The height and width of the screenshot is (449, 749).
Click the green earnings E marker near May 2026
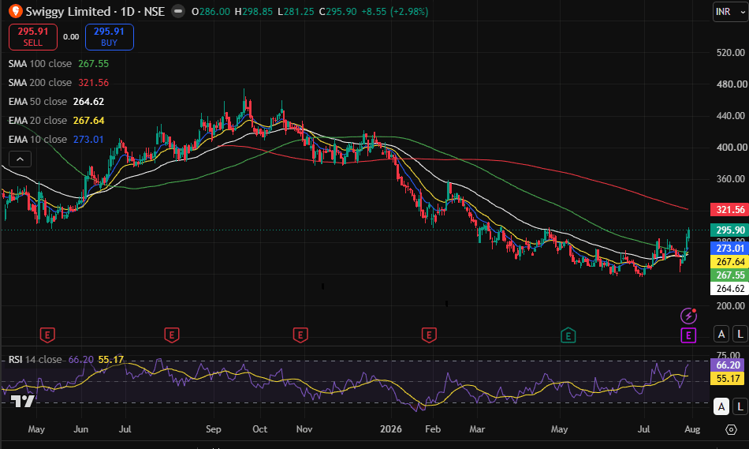[568, 335]
